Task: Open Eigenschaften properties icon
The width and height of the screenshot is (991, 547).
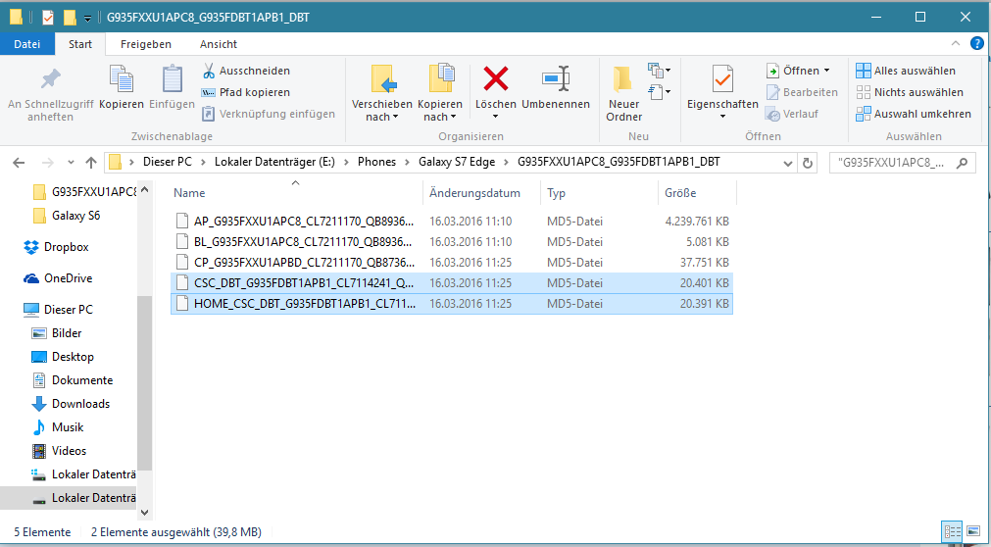Action: 722,79
